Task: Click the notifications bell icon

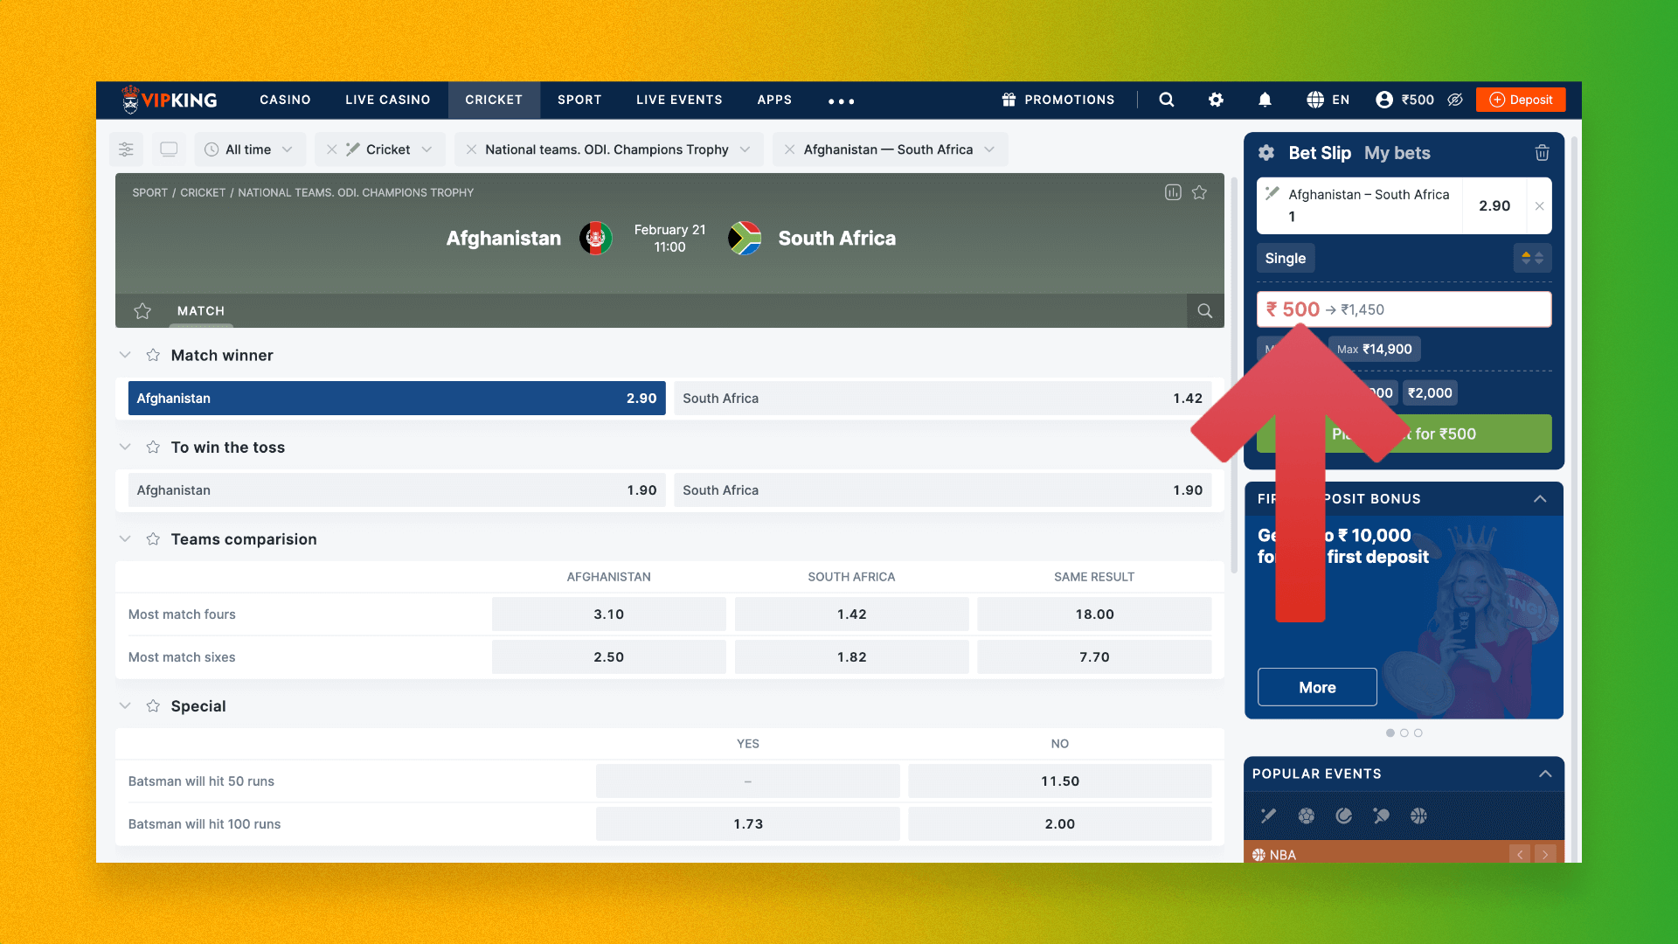Action: (1265, 101)
